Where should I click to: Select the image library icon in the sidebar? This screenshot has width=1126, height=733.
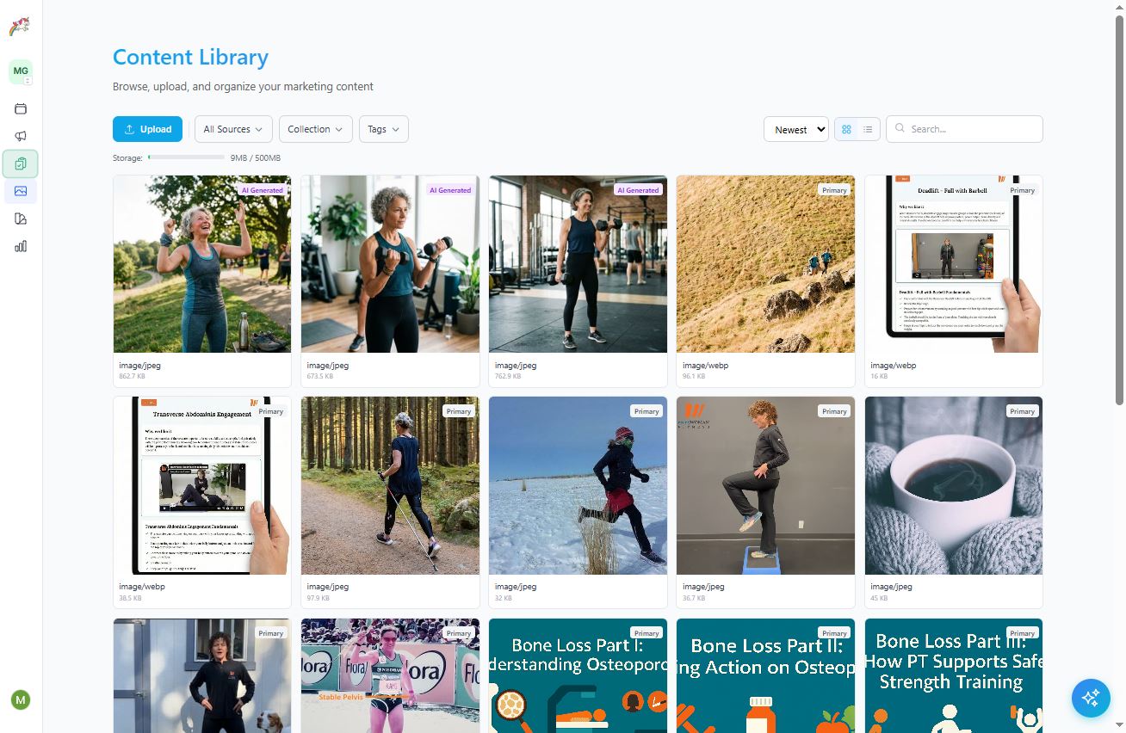21,191
